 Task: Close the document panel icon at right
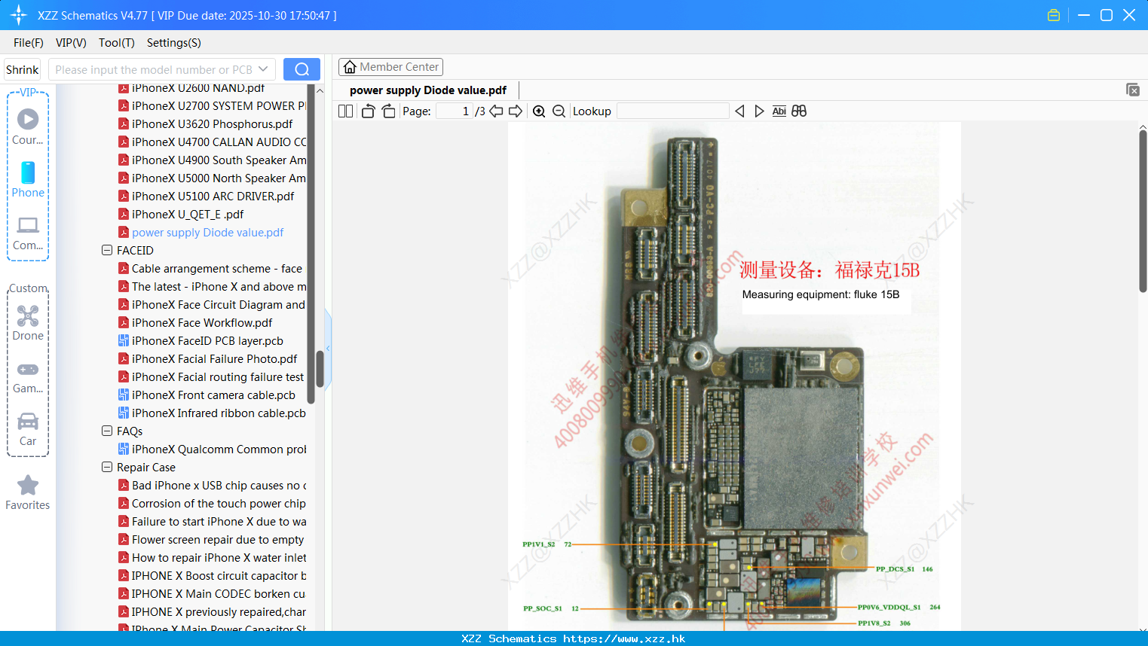coord(1133,90)
